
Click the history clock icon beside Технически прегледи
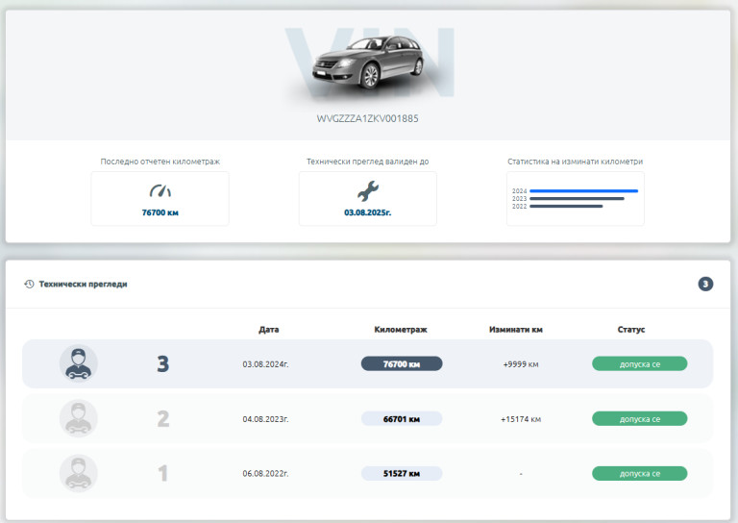point(29,285)
